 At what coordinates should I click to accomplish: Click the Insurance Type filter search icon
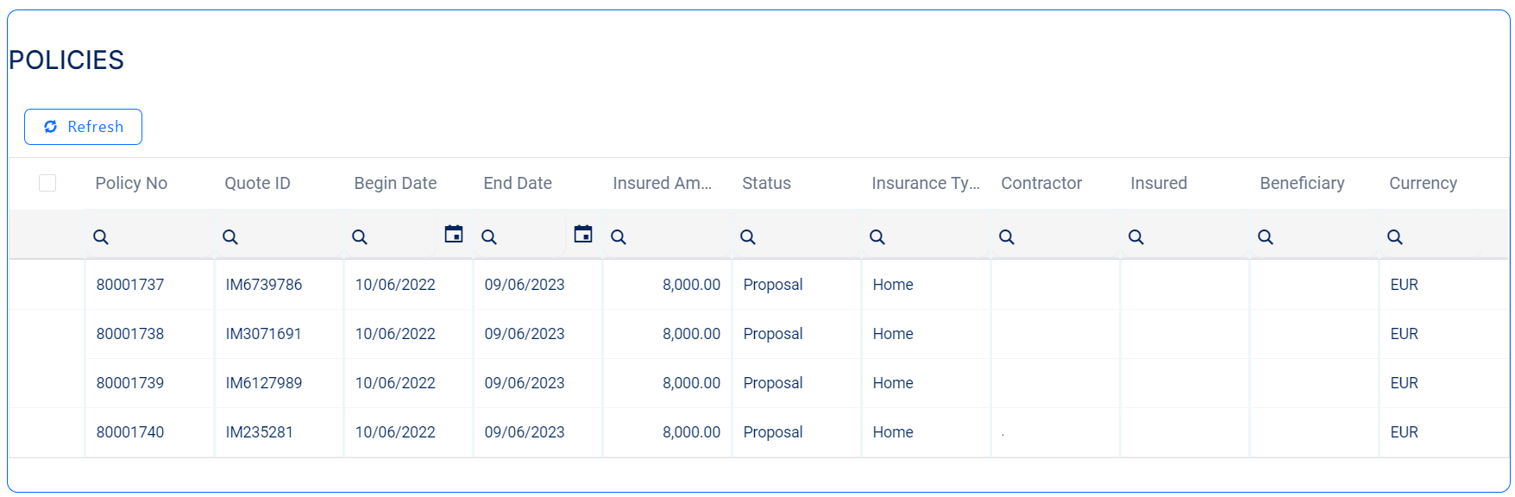[877, 236]
